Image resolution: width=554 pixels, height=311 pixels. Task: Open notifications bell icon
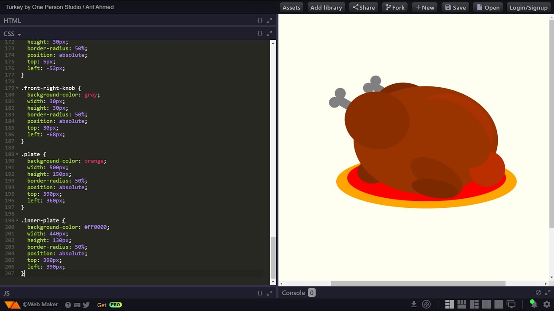[x=533, y=304]
